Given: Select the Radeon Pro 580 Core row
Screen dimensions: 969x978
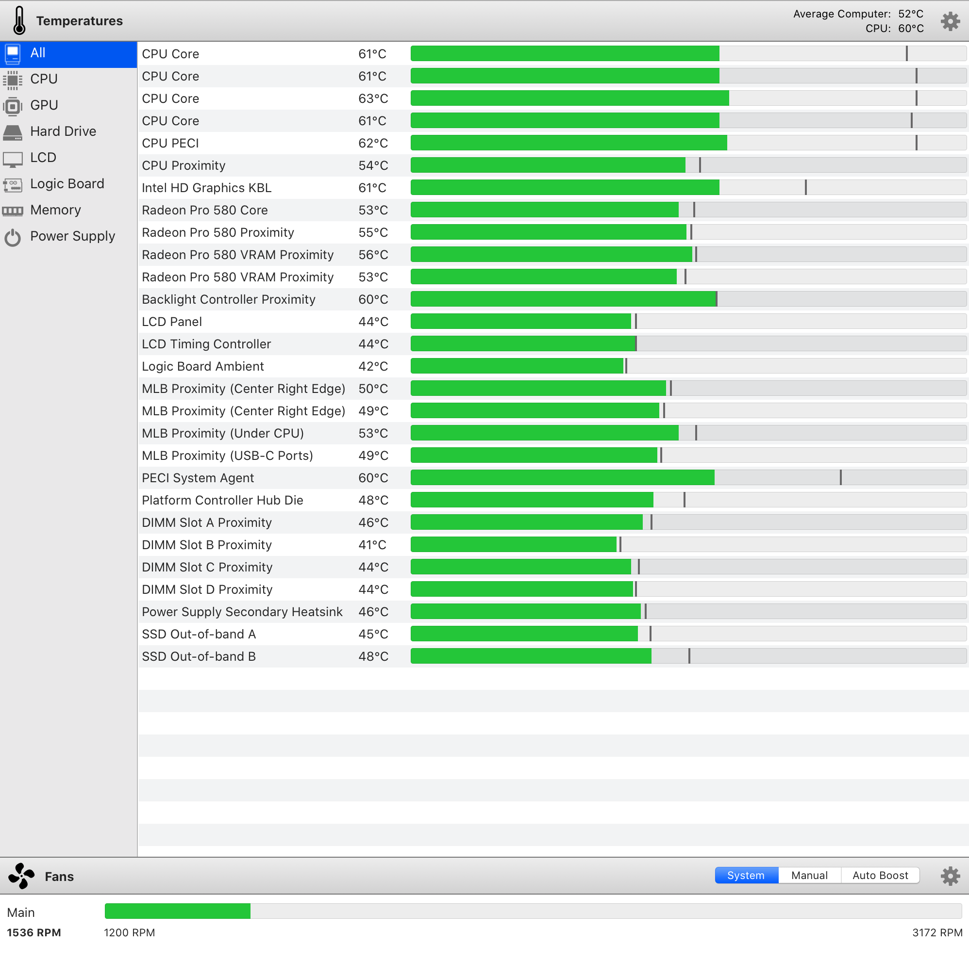Looking at the screenshot, I should [x=205, y=210].
